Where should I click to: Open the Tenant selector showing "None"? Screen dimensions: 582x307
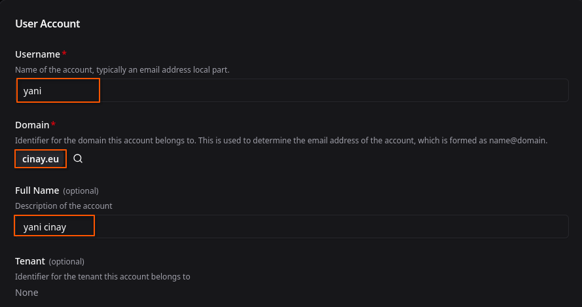[27, 293]
